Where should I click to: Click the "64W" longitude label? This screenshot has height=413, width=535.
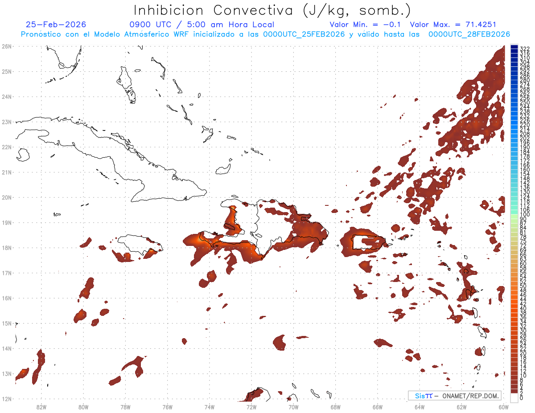tap(420, 407)
